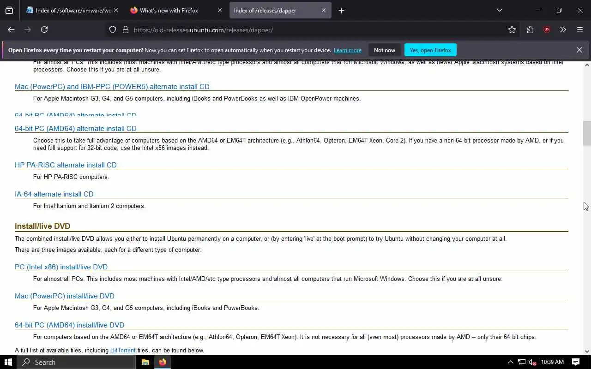Open Firefox View recent browsing icon
Viewport: 591px width, 369px height.
click(x=9, y=10)
